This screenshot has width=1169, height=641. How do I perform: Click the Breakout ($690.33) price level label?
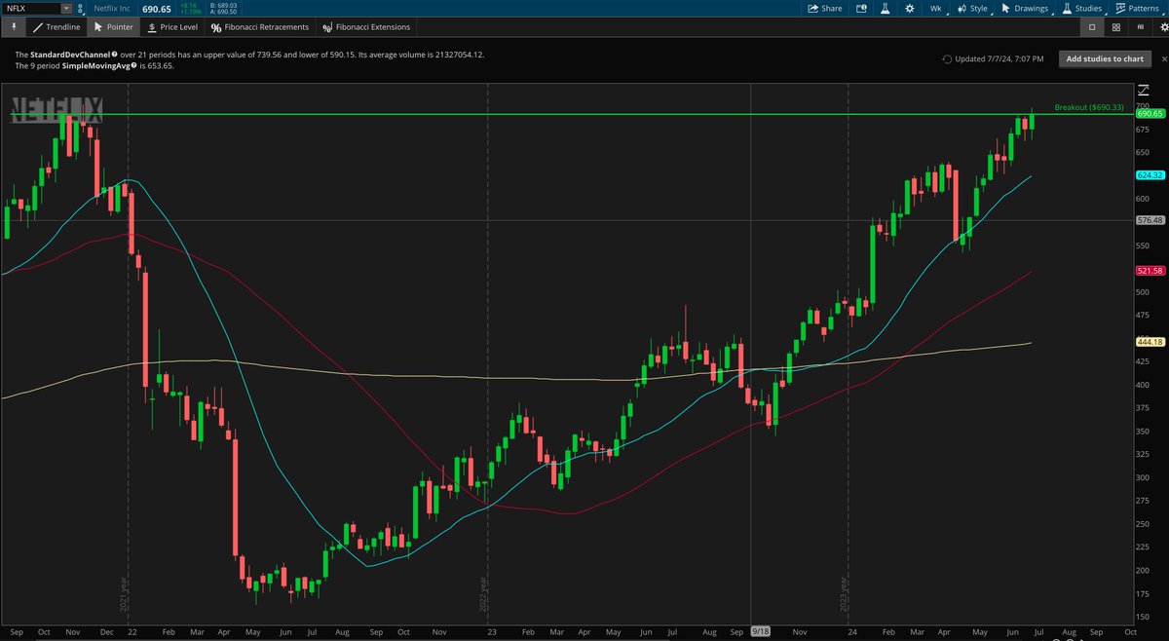tap(1089, 107)
